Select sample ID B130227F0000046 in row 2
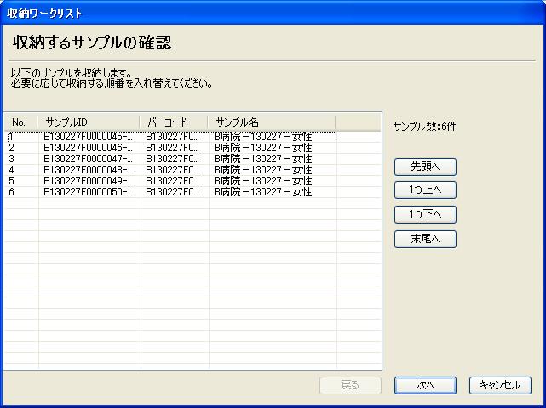 click(x=89, y=148)
